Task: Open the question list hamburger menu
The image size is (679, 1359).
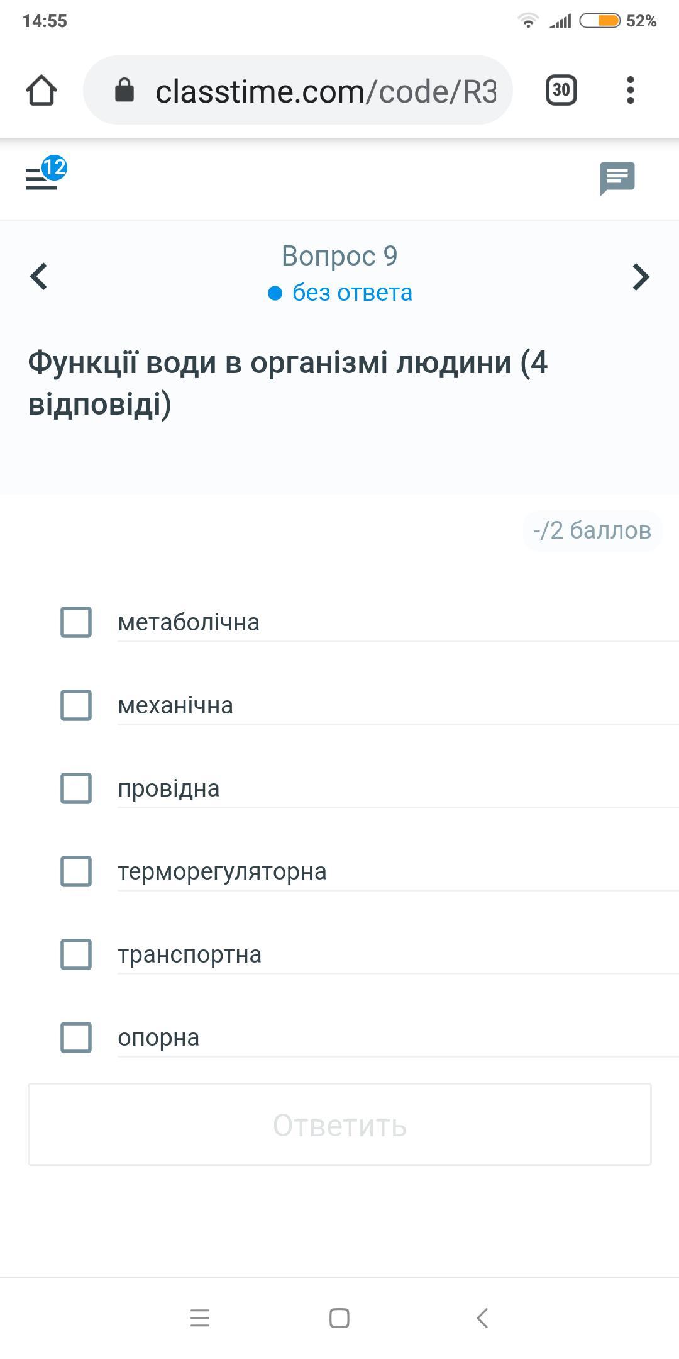Action: click(41, 179)
